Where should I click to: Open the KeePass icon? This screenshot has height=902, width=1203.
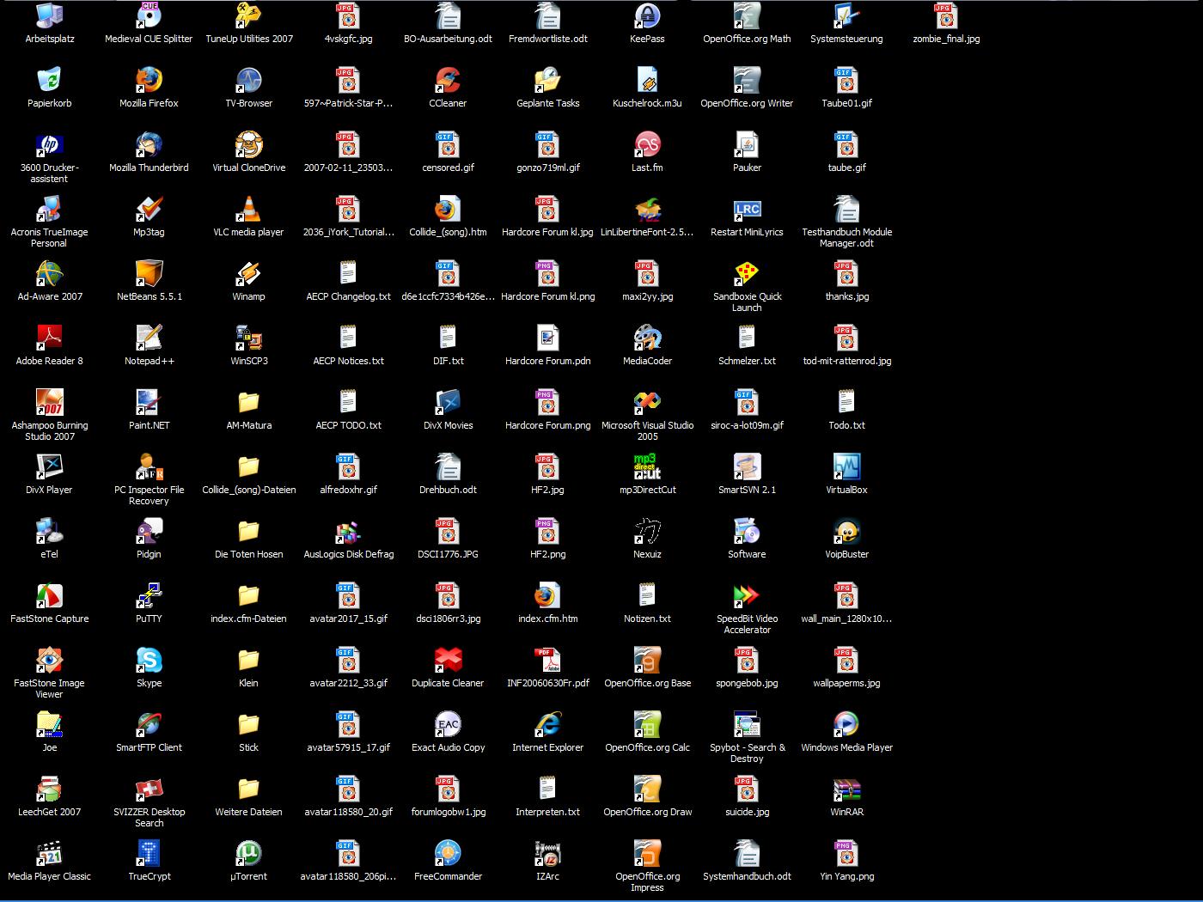click(648, 16)
